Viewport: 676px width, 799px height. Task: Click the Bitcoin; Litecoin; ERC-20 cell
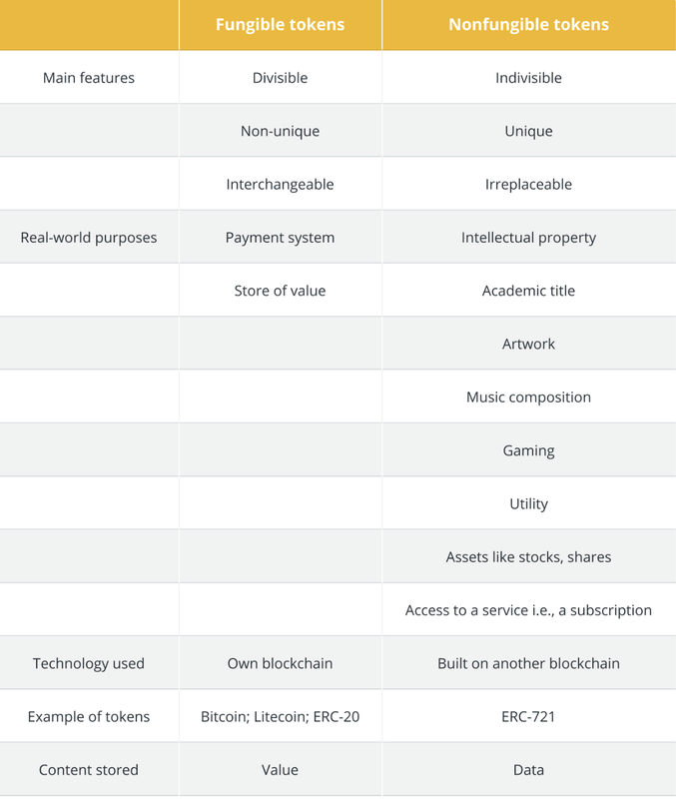[x=280, y=716]
